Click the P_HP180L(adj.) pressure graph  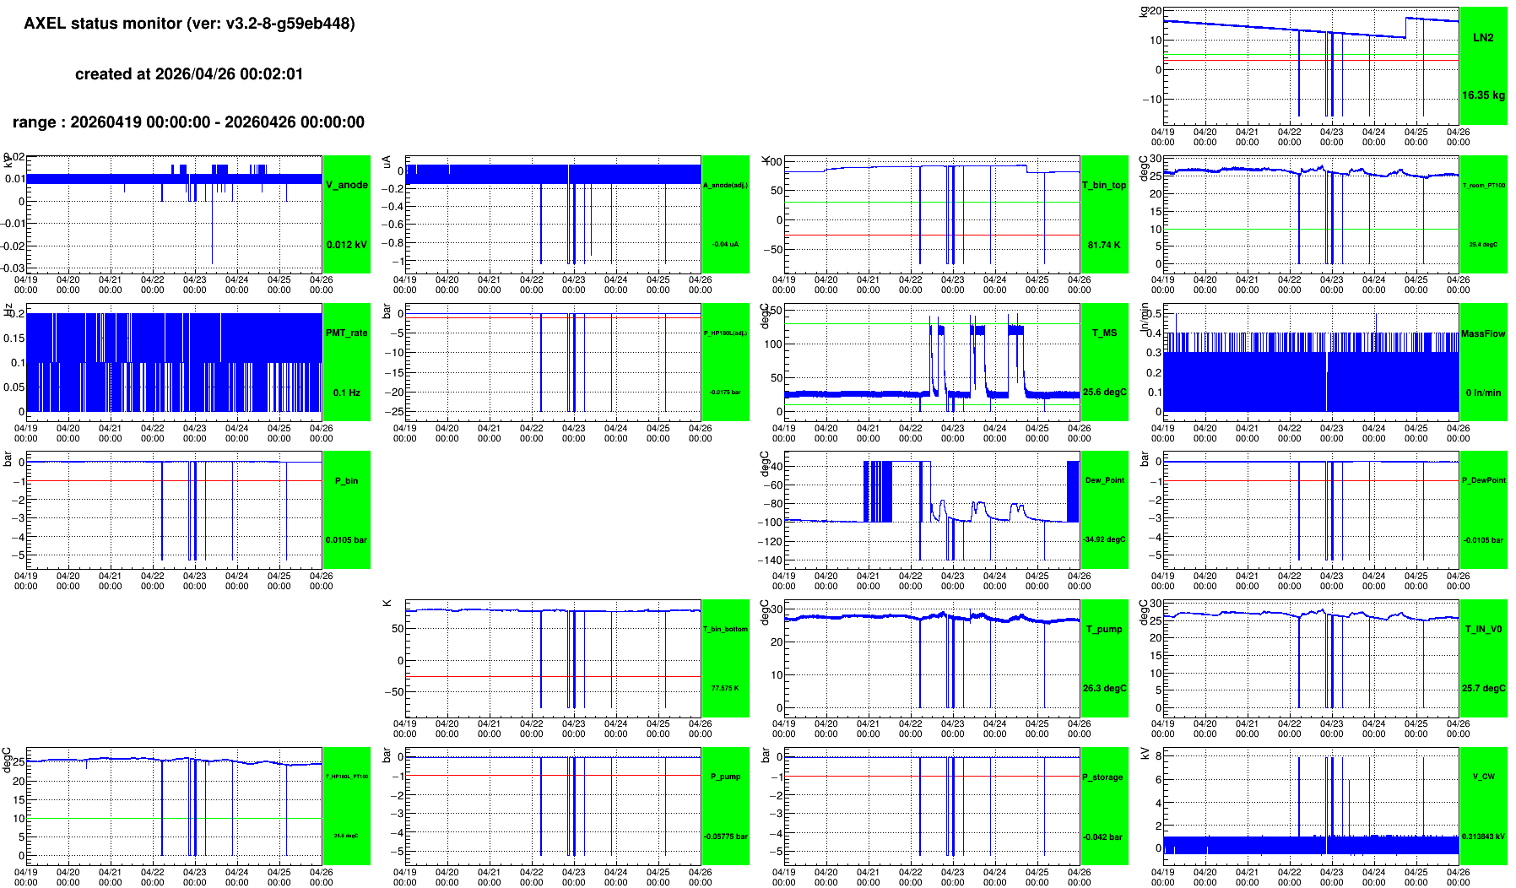pyautogui.click(x=553, y=362)
